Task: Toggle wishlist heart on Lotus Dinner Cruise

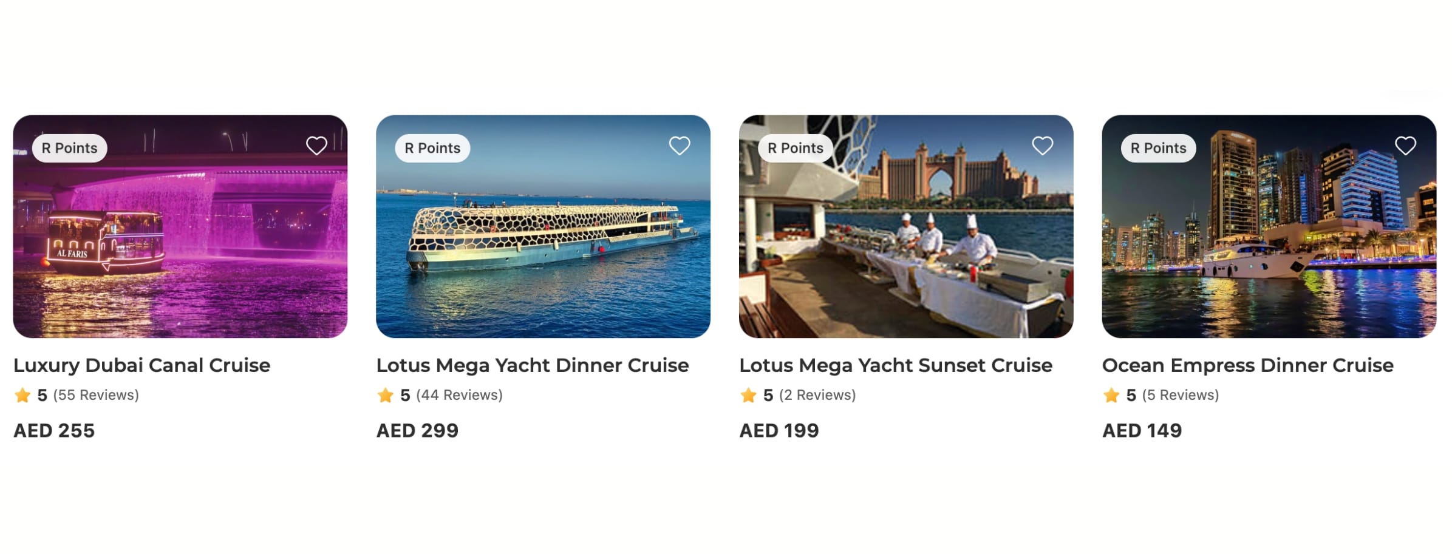Action: (680, 146)
